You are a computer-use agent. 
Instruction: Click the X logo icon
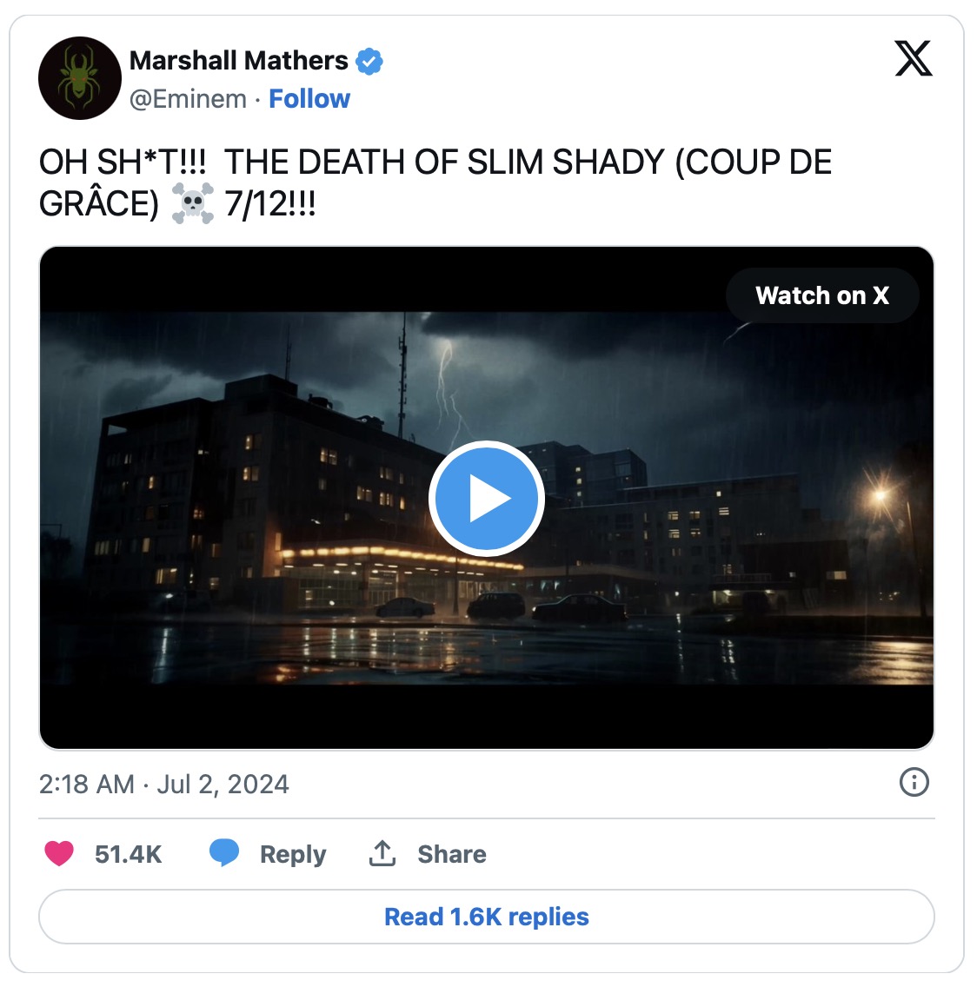(913, 58)
